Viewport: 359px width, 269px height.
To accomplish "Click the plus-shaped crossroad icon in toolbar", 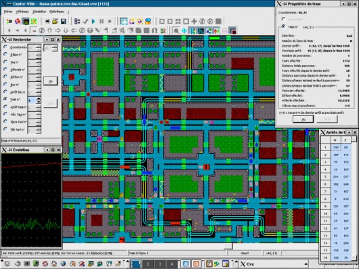I will pyautogui.click(x=194, y=21).
